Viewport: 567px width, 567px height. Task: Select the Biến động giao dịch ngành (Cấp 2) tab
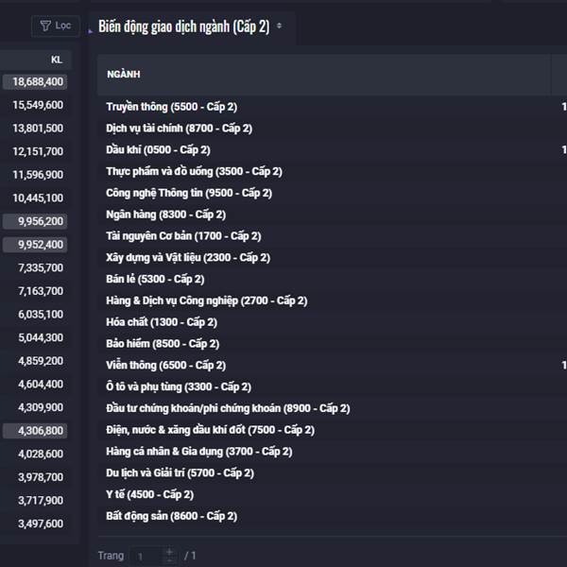(183, 26)
